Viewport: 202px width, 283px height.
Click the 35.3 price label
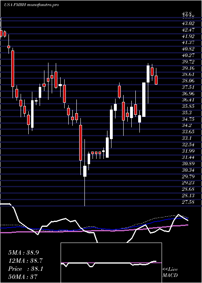point(186,113)
